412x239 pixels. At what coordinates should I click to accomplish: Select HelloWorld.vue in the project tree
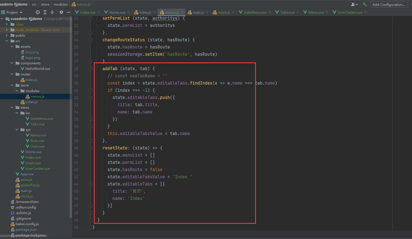point(38,69)
